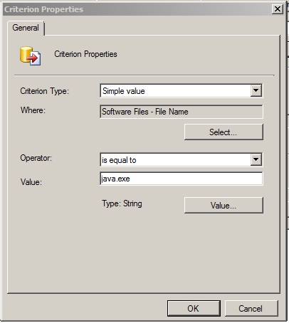The image size is (289, 323).
Task: Click the database criterion icon
Action: point(30,55)
